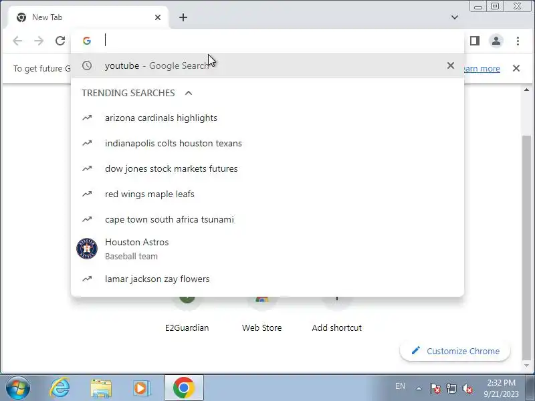The width and height of the screenshot is (535, 401).
Task: Reload the page with the refresh icon
Action: coord(60,41)
